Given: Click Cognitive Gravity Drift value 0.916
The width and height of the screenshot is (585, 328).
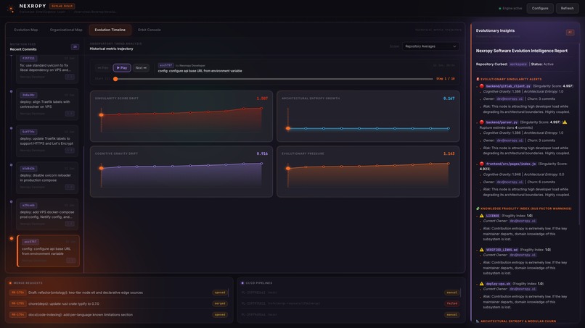Looking at the screenshot, I should 262,154.
